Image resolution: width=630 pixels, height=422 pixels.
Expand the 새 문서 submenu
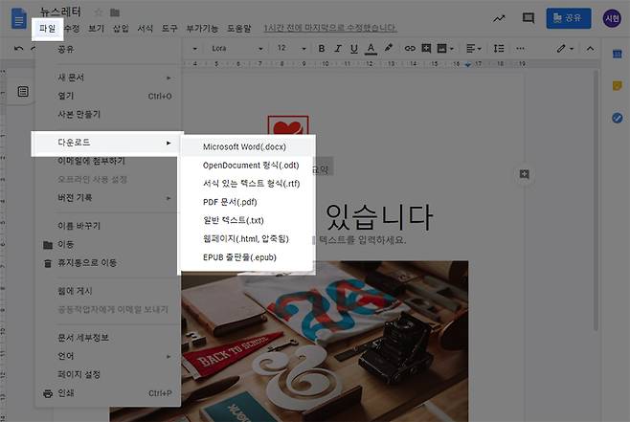tap(107, 78)
